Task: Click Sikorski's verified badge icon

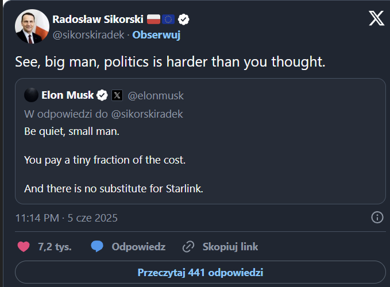Action: [x=184, y=19]
